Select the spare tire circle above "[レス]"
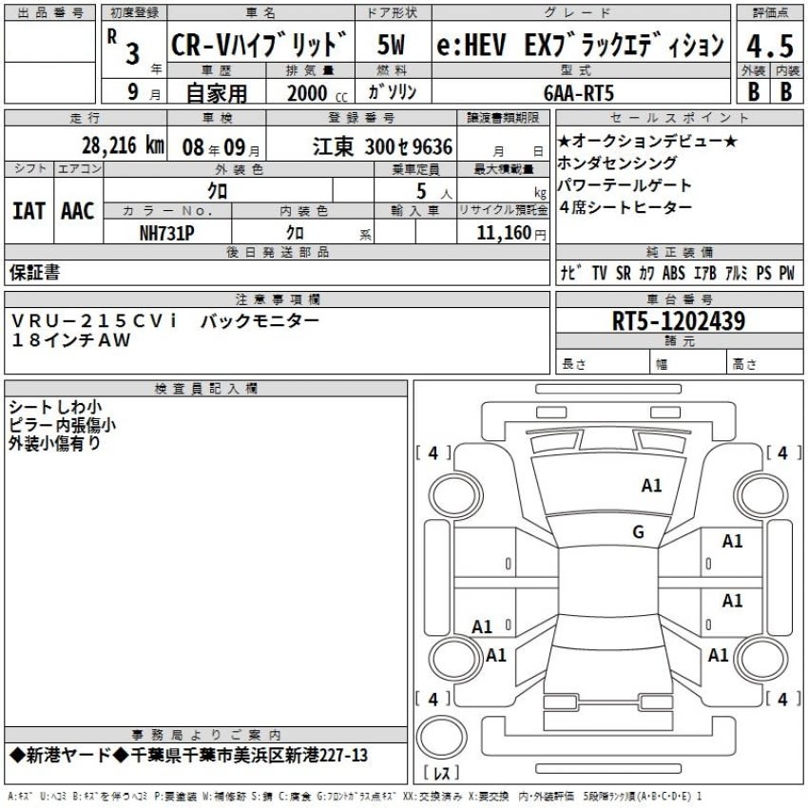This screenshot has height=808, width=808. (x=442, y=738)
